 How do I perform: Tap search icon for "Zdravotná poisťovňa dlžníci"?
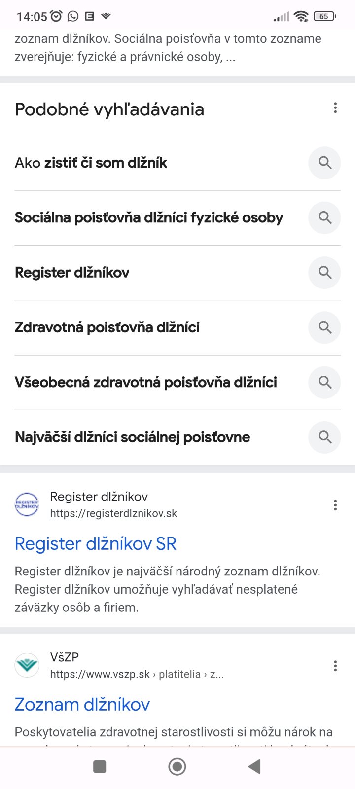(x=324, y=327)
